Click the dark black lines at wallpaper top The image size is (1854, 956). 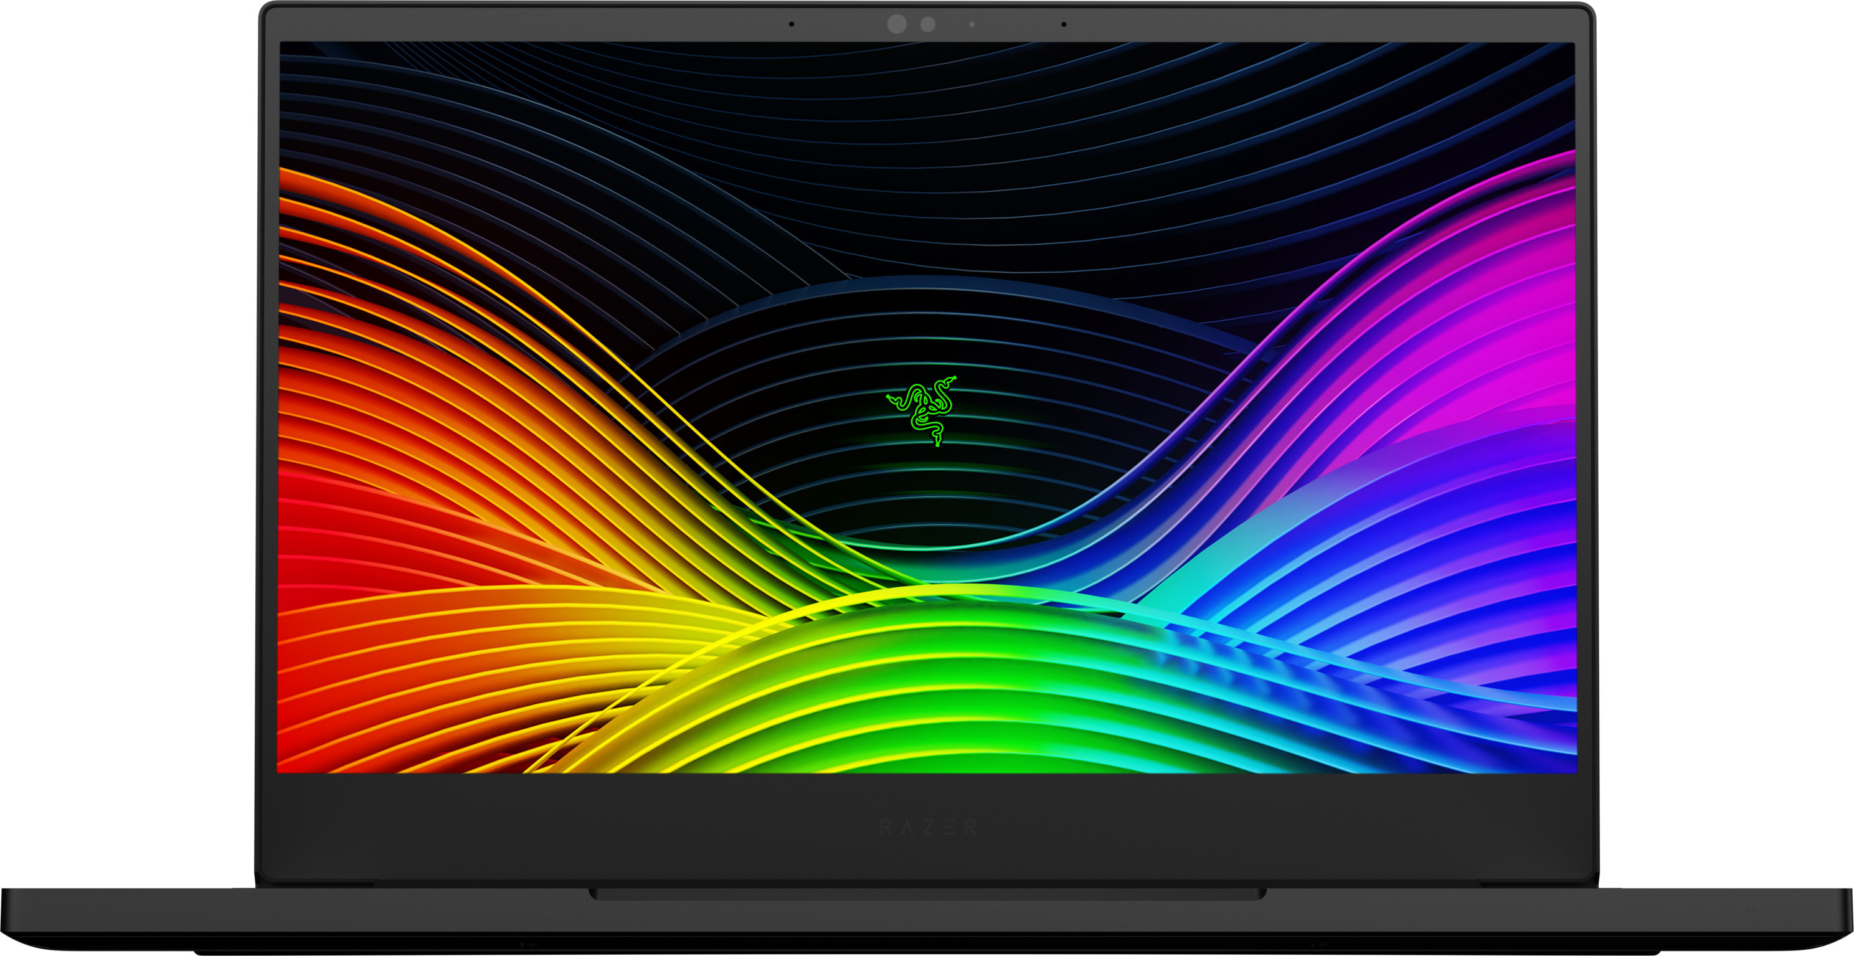pyautogui.click(x=935, y=130)
